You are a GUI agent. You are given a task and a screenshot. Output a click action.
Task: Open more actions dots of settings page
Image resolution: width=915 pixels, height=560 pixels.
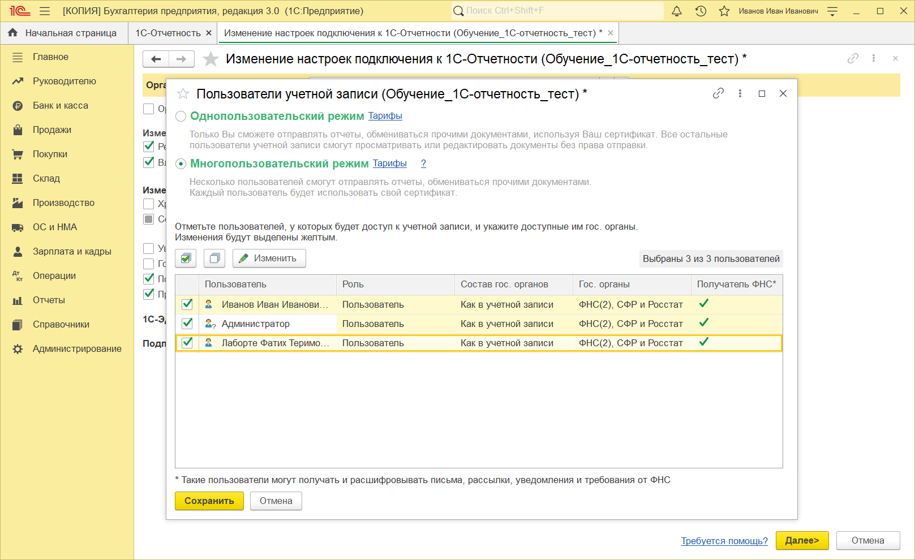click(874, 58)
